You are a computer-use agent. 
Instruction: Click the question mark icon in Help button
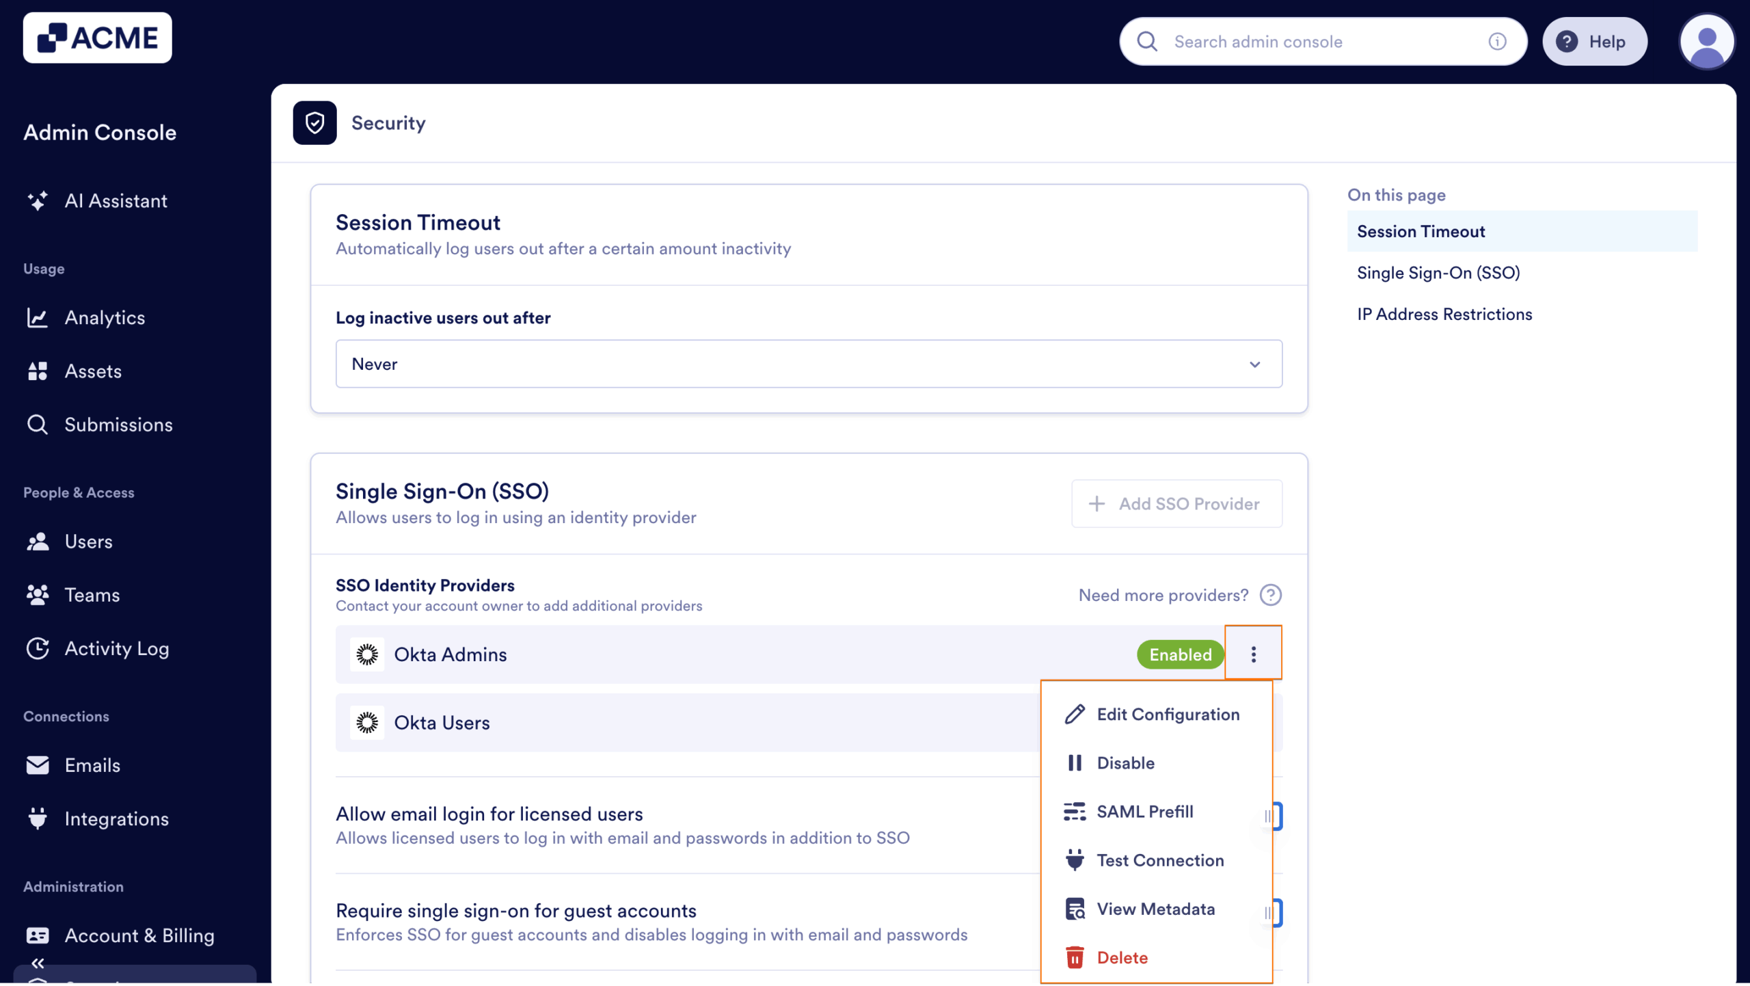(x=1567, y=42)
